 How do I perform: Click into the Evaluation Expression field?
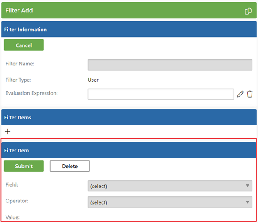(161, 94)
